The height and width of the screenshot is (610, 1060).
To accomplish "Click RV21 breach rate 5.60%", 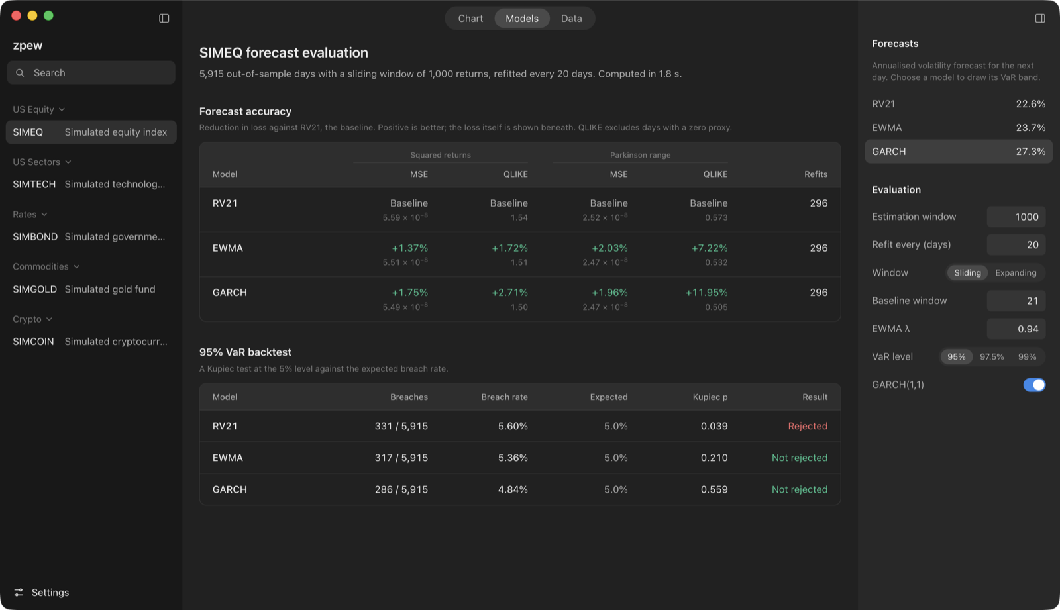I will 513,426.
